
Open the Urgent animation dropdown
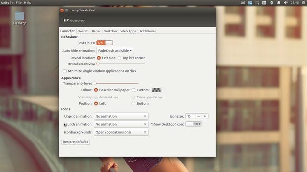tap(121, 116)
